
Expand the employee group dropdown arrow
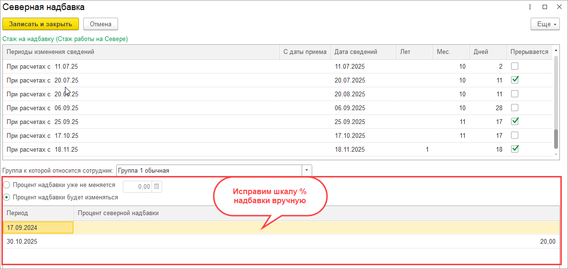[307, 170]
